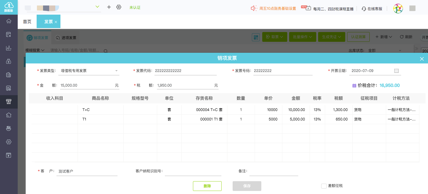Click the home icon in left sidebar
The image size is (428, 194).
9,21
